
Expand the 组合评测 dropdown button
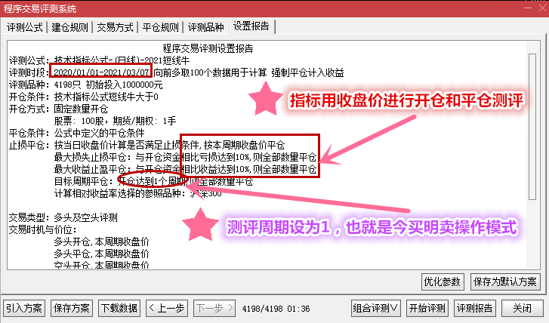pos(375,309)
